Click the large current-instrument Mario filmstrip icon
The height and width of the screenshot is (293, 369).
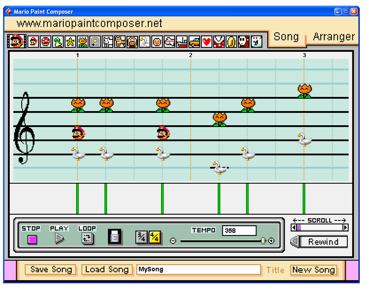pos(17,41)
